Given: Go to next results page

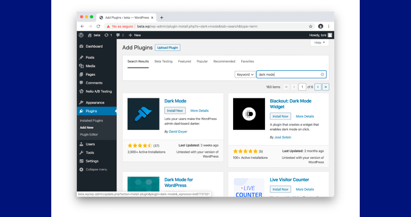Looking at the screenshot, I should (318, 87).
